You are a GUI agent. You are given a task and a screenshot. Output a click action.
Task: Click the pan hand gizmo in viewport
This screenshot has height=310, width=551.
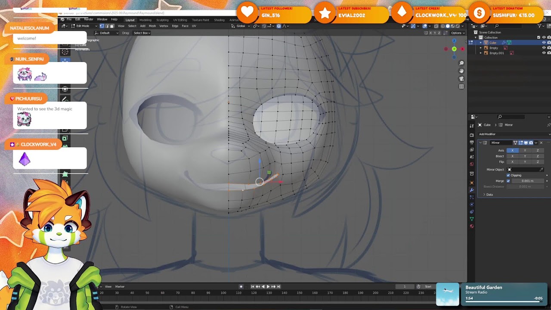tap(461, 71)
